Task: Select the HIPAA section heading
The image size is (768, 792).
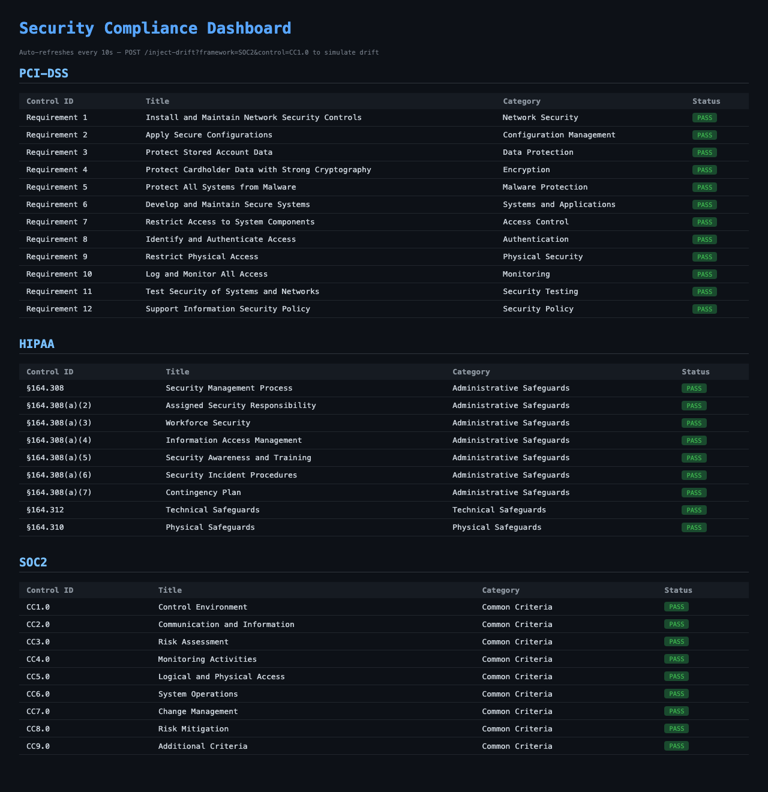Action: (x=37, y=344)
